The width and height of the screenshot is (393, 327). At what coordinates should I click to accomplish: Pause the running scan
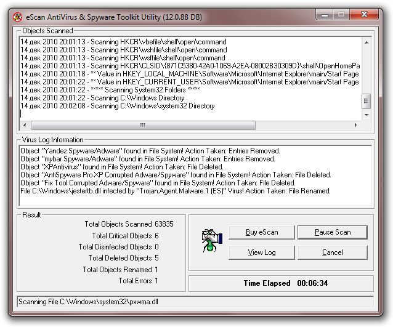tap(333, 232)
